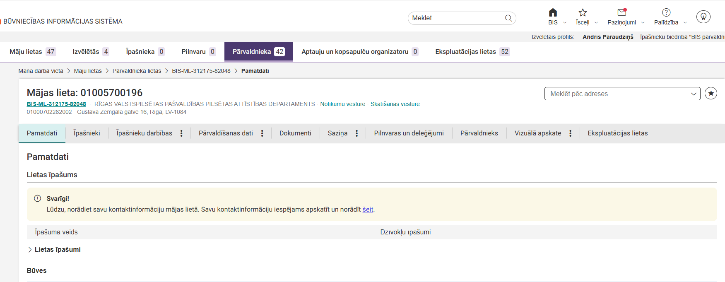The image size is (725, 282).
Task: Open the 'Māju lietas 47' tab
Action: tap(32, 52)
